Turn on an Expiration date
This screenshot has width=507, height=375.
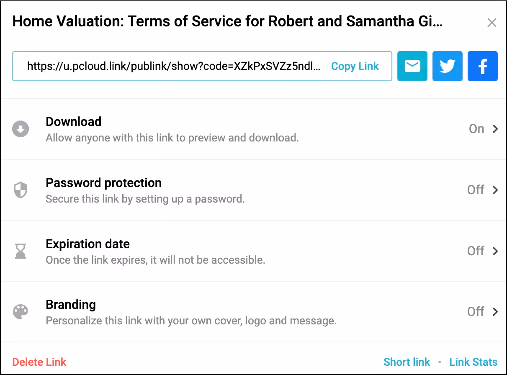[484, 251]
